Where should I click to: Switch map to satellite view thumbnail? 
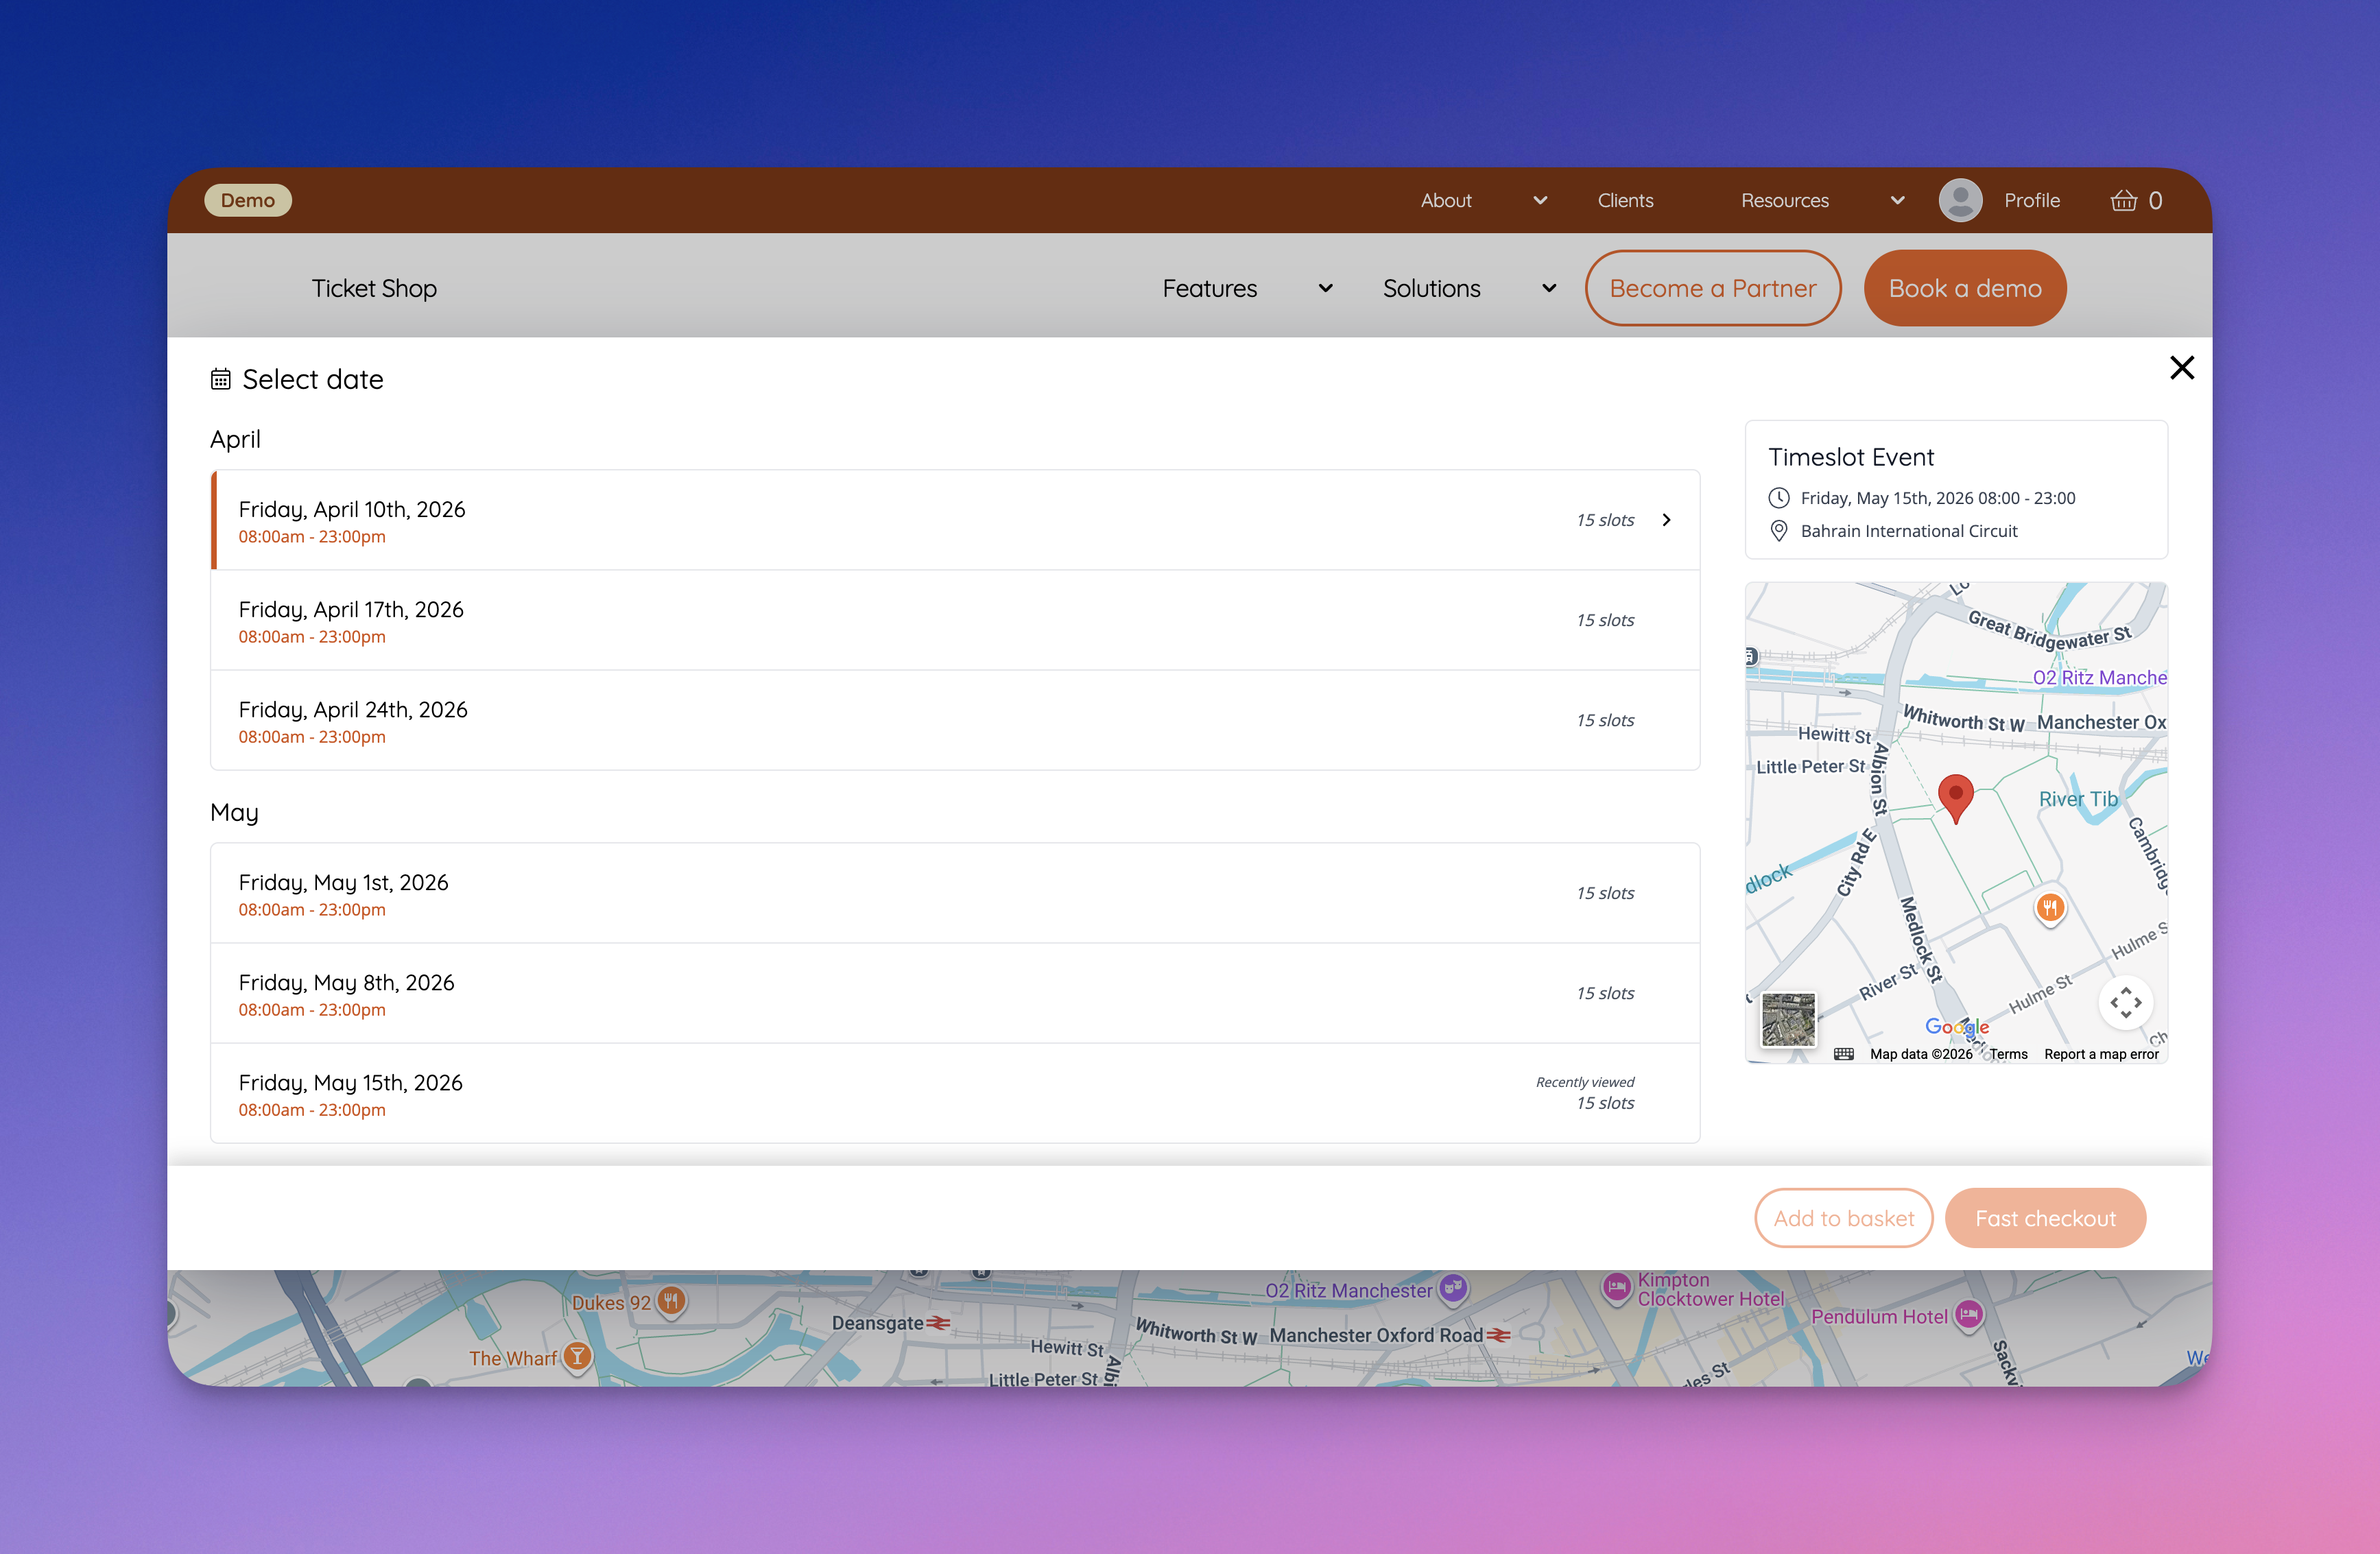coord(1788,1019)
